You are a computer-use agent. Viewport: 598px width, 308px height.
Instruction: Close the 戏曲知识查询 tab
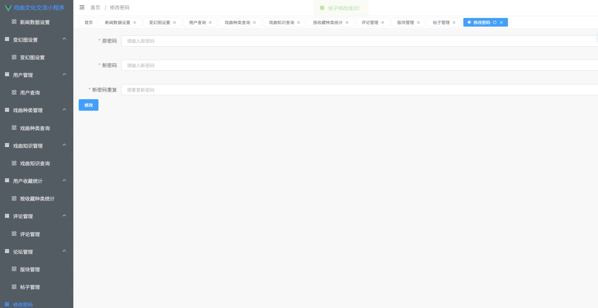click(299, 22)
